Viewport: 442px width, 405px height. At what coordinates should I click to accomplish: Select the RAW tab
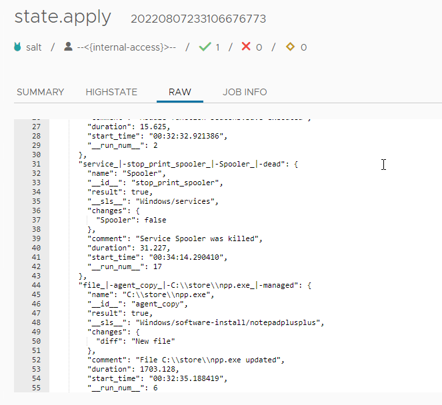pos(180,92)
